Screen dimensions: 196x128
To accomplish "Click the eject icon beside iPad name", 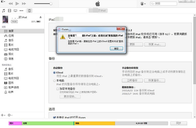I will pos(41,17).
